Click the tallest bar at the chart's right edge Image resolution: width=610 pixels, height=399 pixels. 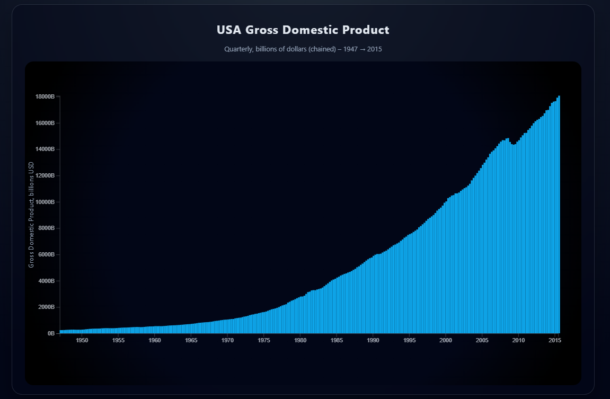point(559,212)
